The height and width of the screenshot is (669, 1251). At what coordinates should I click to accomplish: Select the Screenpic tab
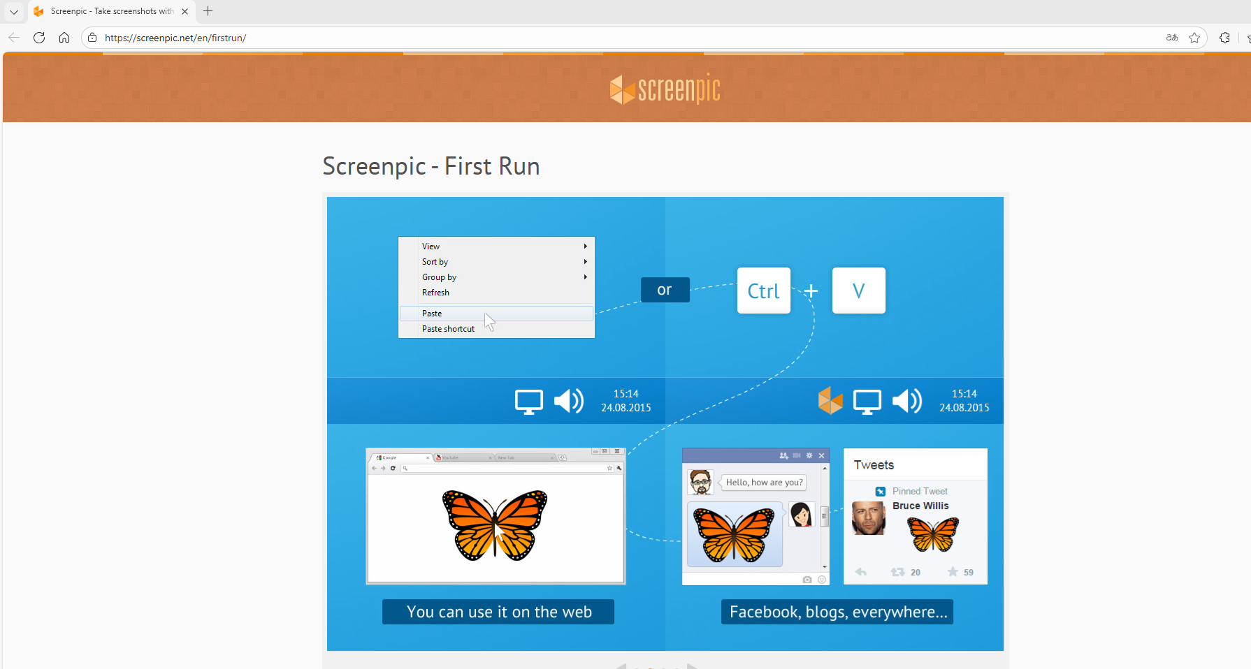coord(112,11)
